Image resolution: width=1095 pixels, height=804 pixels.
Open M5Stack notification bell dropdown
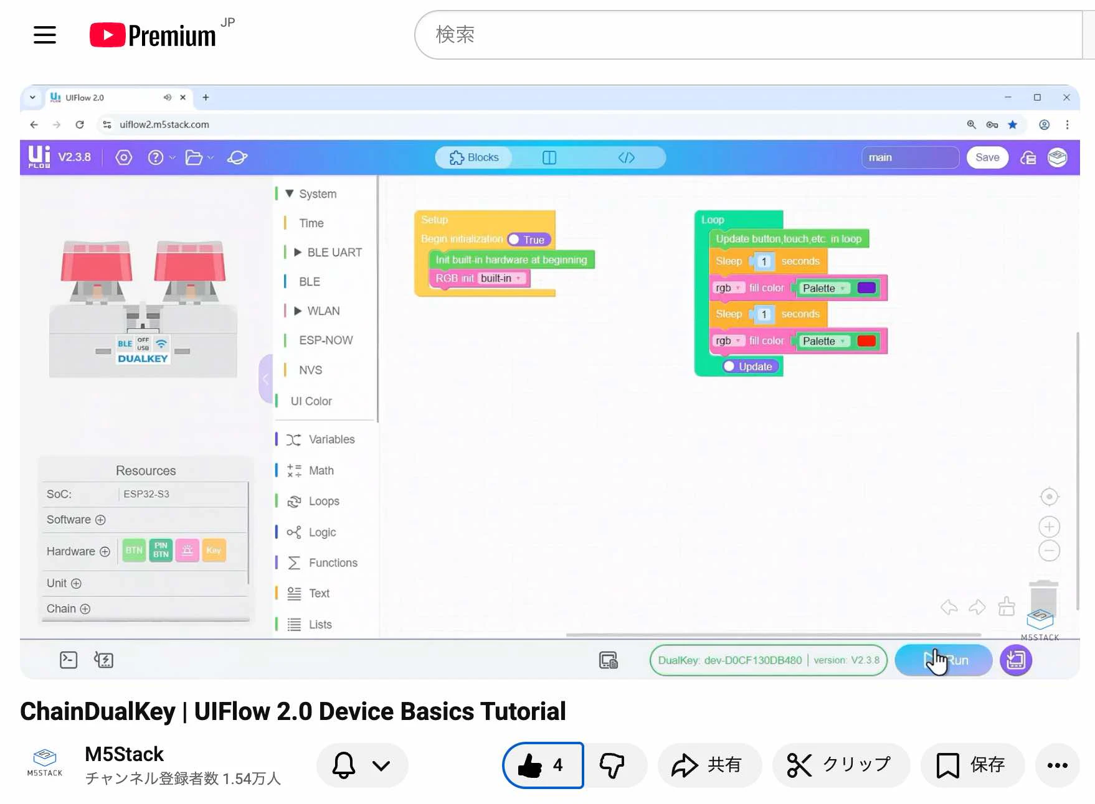point(362,765)
